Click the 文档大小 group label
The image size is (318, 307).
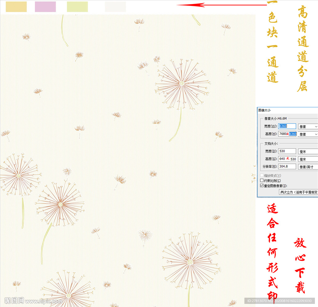[x=271, y=143]
